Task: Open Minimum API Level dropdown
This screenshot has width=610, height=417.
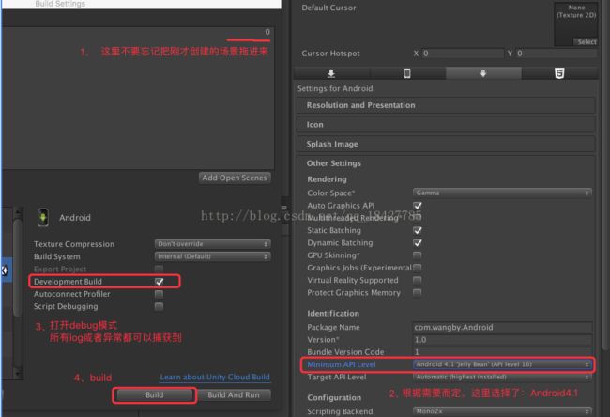Action: point(502,364)
